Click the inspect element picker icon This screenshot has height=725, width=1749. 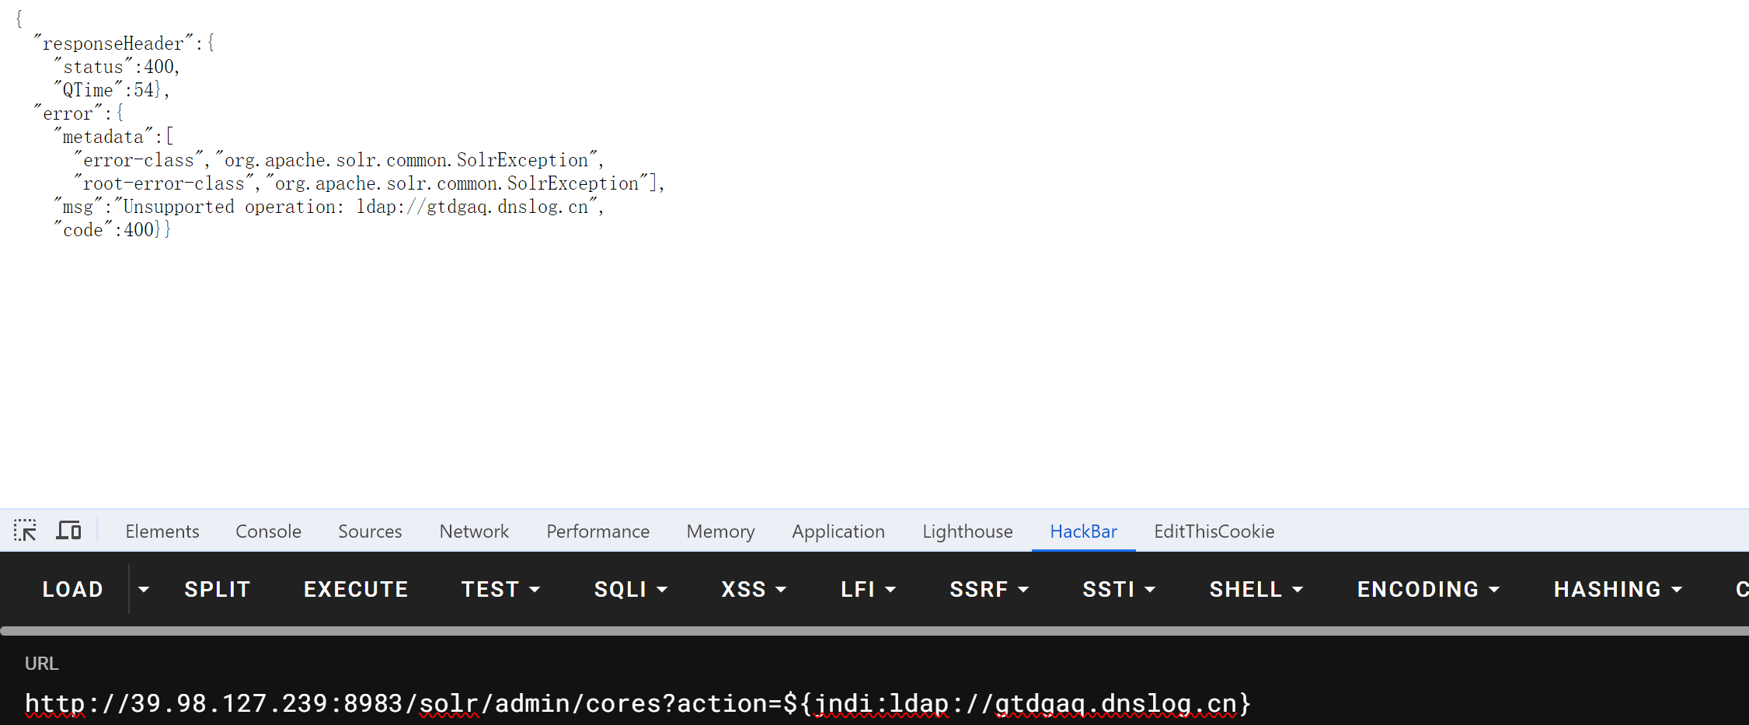point(25,531)
